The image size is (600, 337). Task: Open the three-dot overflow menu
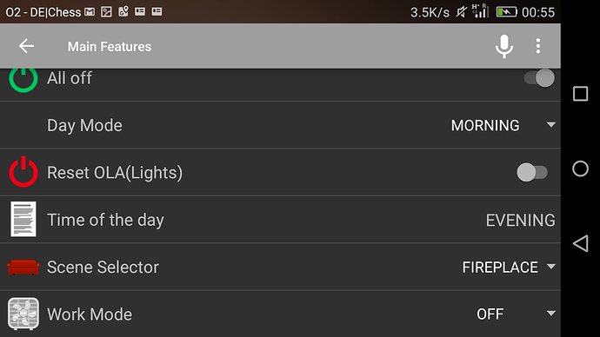[538, 46]
